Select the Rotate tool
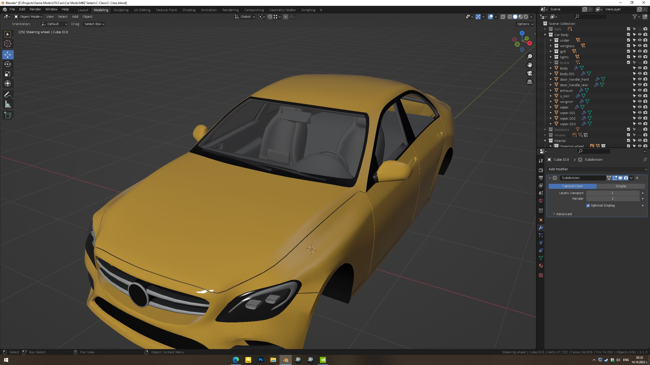Screen dimensions: 650x365 (8, 64)
